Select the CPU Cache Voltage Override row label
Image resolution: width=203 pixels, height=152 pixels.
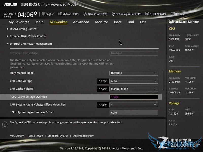click(x=29, y=97)
